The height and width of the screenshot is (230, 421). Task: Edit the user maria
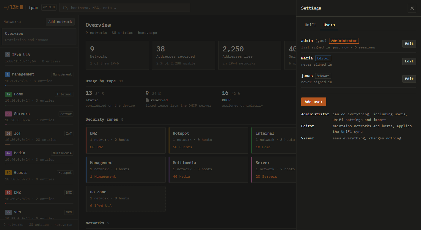409,61
